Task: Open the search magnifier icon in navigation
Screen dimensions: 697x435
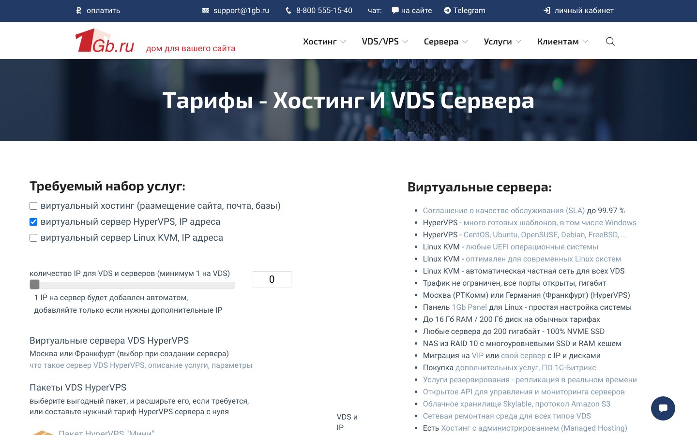Action: coord(610,42)
